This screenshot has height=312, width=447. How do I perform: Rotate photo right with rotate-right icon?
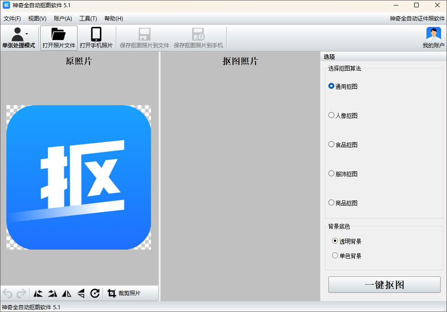click(x=52, y=293)
